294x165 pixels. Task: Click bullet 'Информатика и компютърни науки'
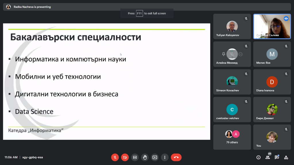[71, 59]
